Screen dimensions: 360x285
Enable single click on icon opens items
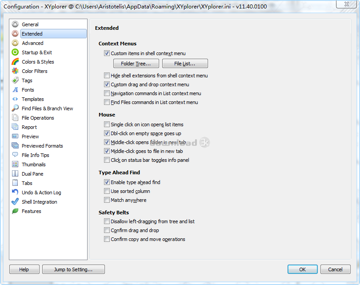pos(107,124)
